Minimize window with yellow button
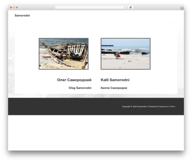This screenshot has width=192, height=162. pyautogui.click(x=14, y=7)
